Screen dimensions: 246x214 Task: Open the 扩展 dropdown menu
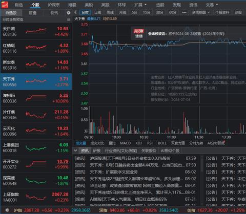click(x=140, y=5)
